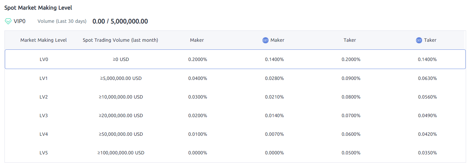Click the Spot Market Making Level heading
This screenshot has width=468, height=164.
pyautogui.click(x=38, y=8)
